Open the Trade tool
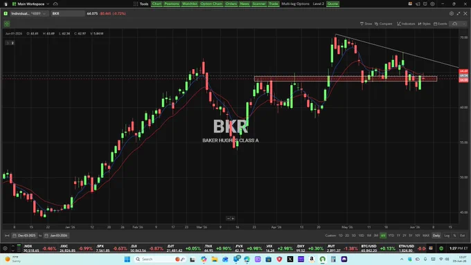471x265 pixels. pos(274,4)
